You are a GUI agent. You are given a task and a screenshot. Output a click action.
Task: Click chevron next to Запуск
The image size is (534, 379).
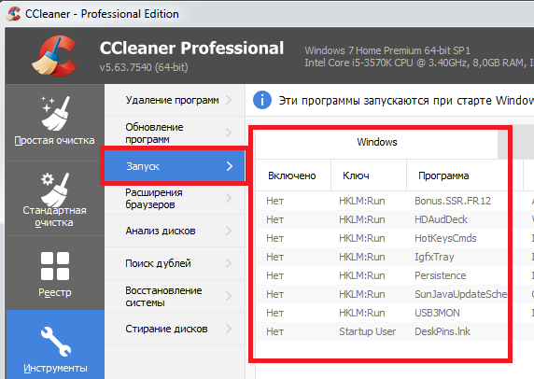pyautogui.click(x=230, y=166)
